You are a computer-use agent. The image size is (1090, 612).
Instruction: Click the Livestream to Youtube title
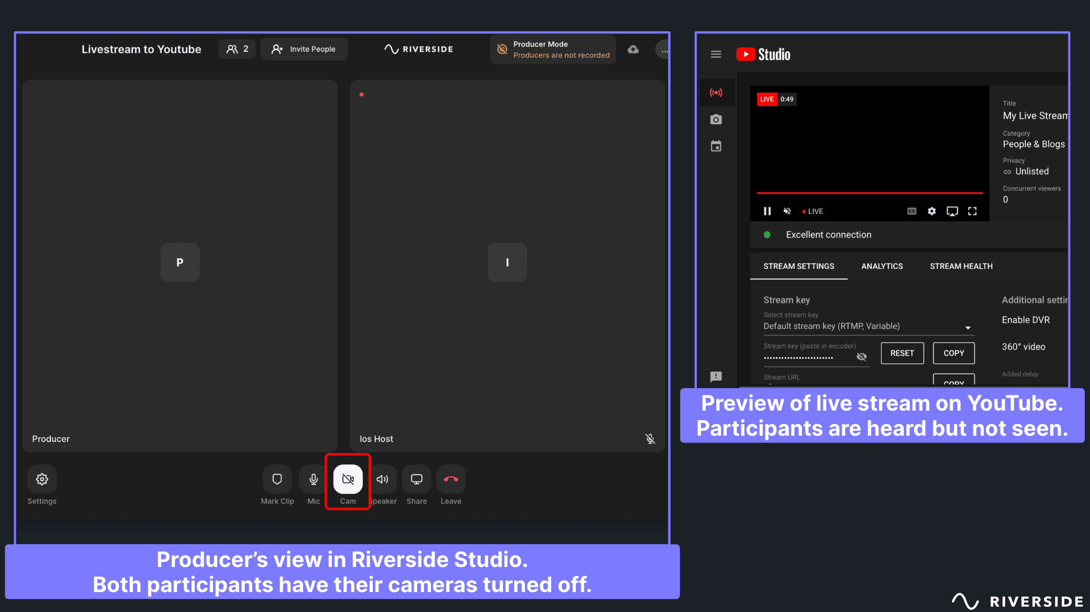click(141, 49)
